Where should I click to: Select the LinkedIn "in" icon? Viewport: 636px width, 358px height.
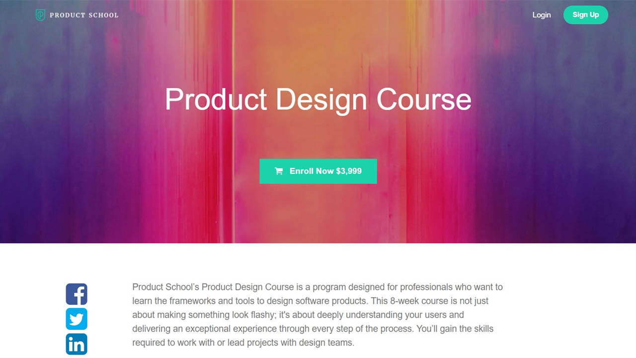click(77, 344)
